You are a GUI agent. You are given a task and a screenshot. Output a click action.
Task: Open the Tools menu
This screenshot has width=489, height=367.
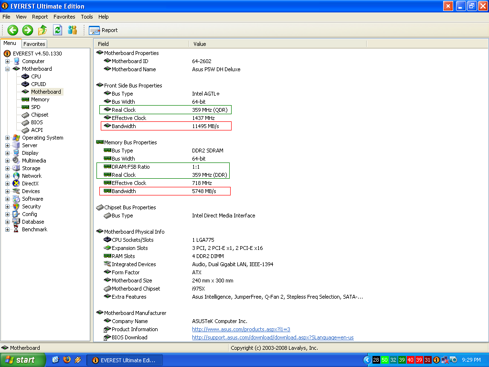[x=87, y=17]
